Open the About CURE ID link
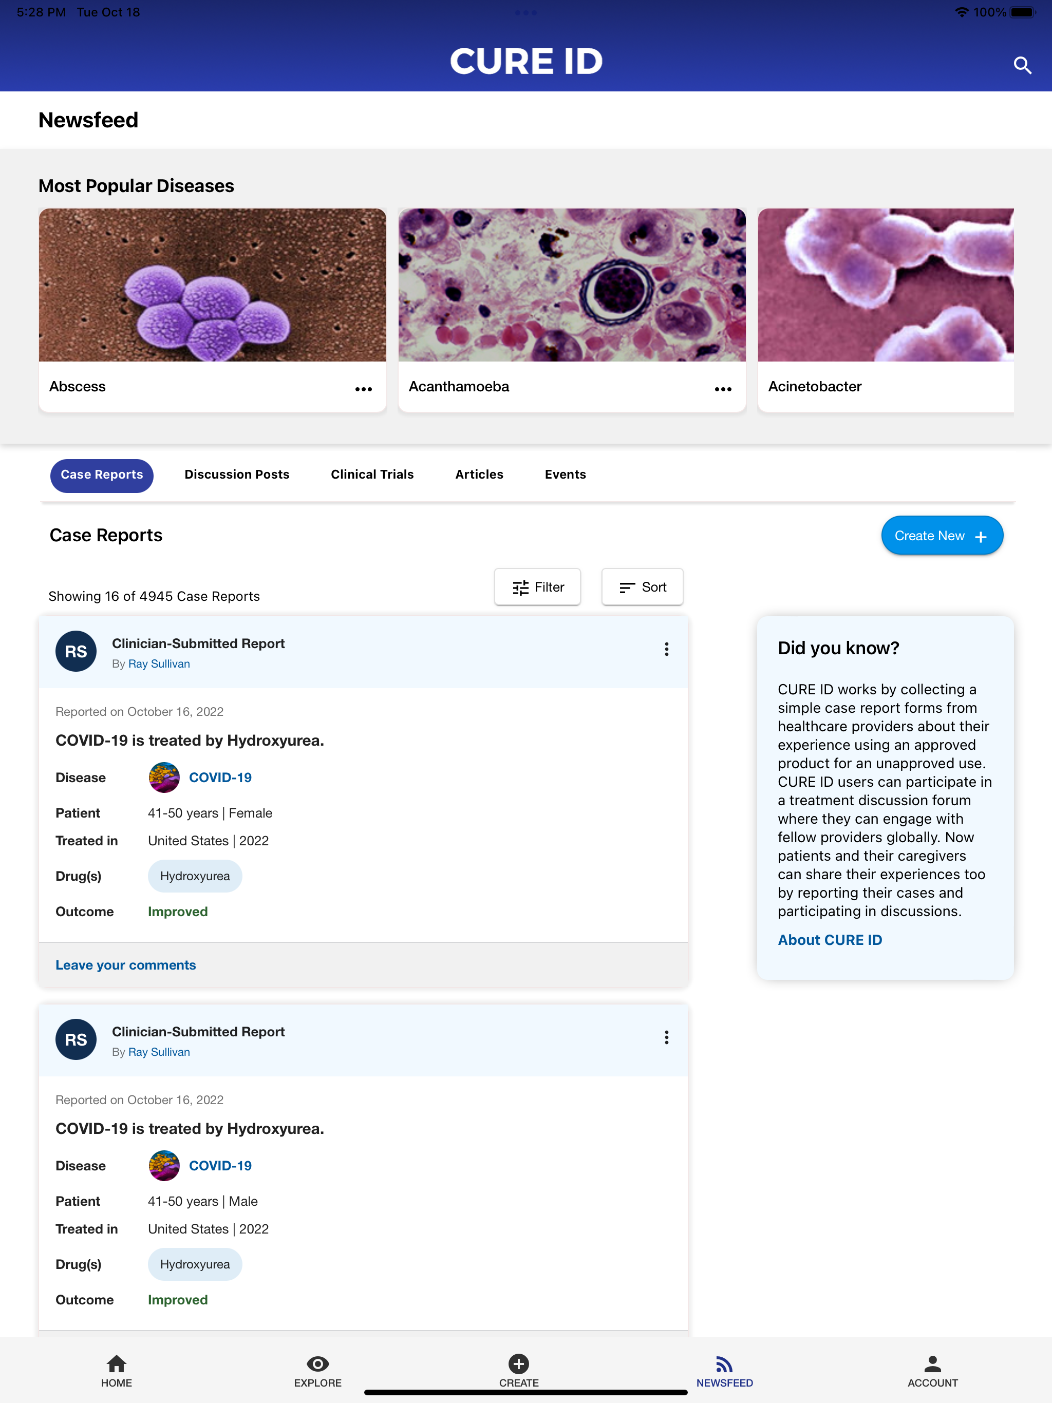 click(830, 940)
